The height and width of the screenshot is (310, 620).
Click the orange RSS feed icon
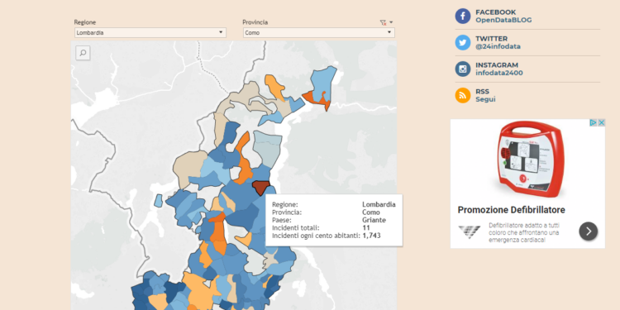pos(463,95)
